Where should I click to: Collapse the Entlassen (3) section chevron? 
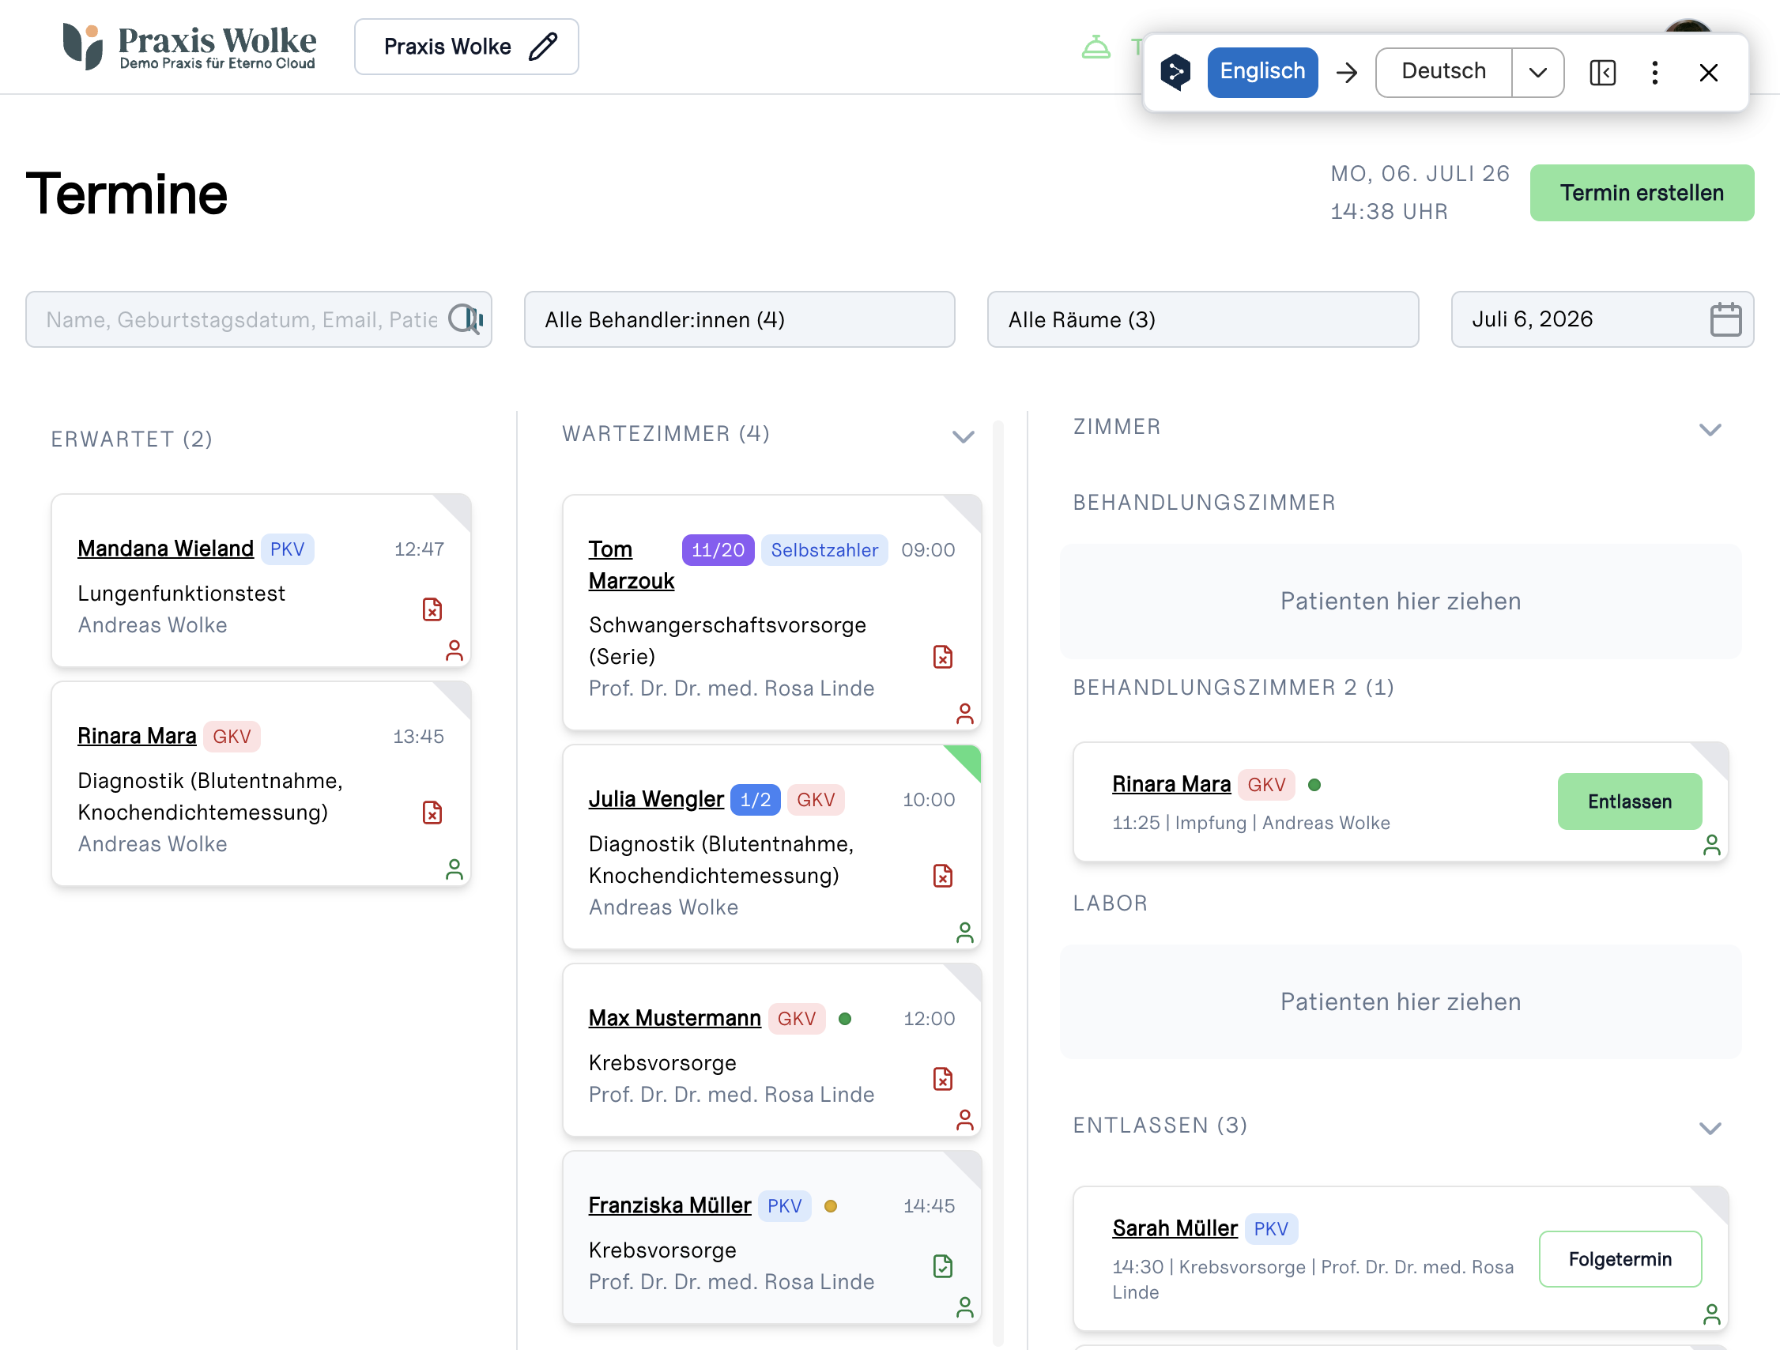tap(1710, 1129)
